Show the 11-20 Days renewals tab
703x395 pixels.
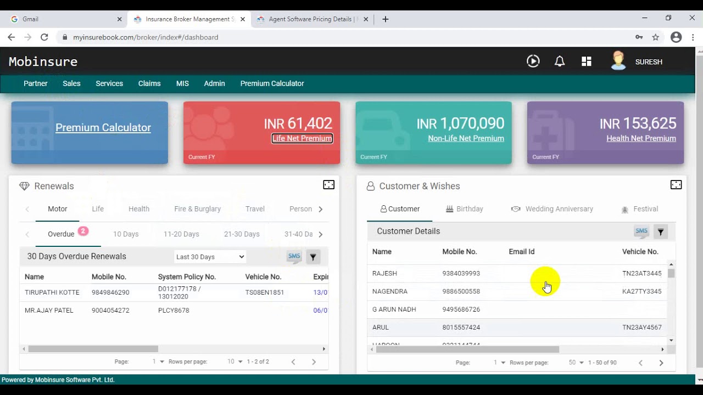(x=181, y=234)
